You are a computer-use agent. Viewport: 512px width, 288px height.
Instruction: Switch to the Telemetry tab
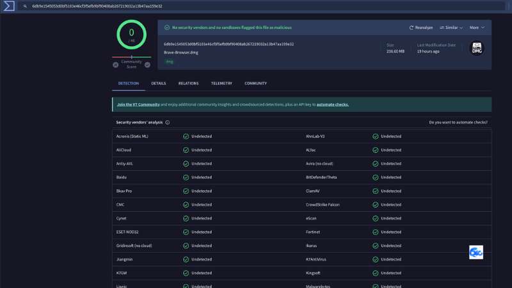click(x=221, y=83)
